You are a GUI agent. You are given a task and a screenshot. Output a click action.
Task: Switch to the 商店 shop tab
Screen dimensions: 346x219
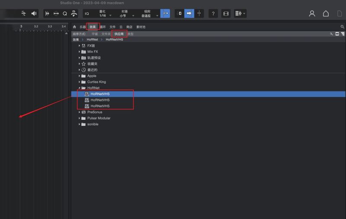[129, 27]
